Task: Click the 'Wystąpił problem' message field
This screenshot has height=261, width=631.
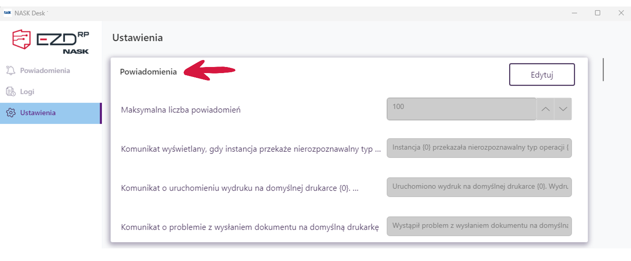Action: [479, 226]
